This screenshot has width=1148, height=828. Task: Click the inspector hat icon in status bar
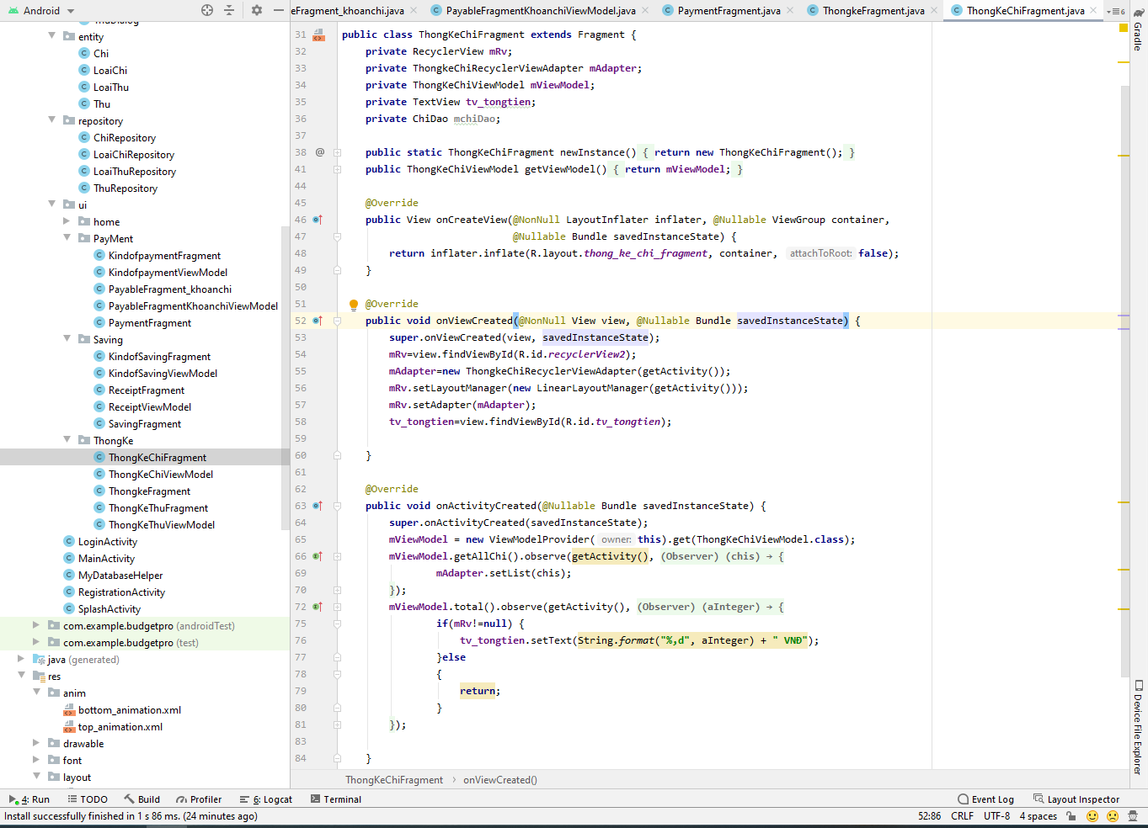pyautogui.click(x=1133, y=816)
